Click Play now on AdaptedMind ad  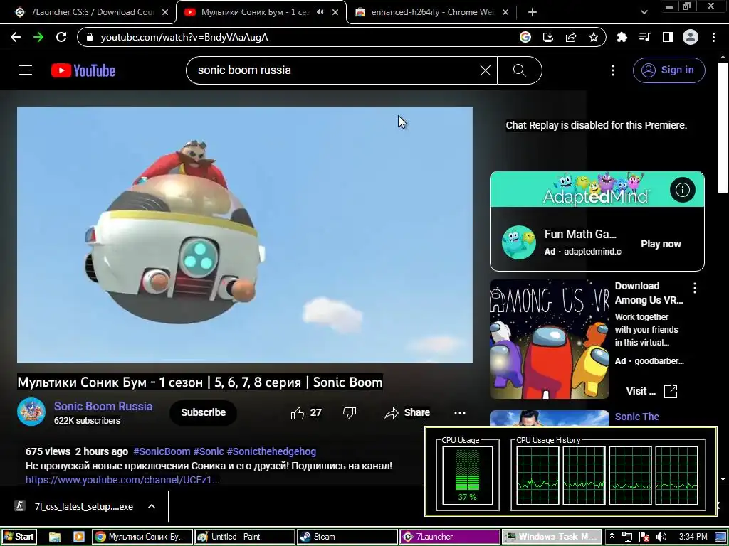pyautogui.click(x=661, y=244)
